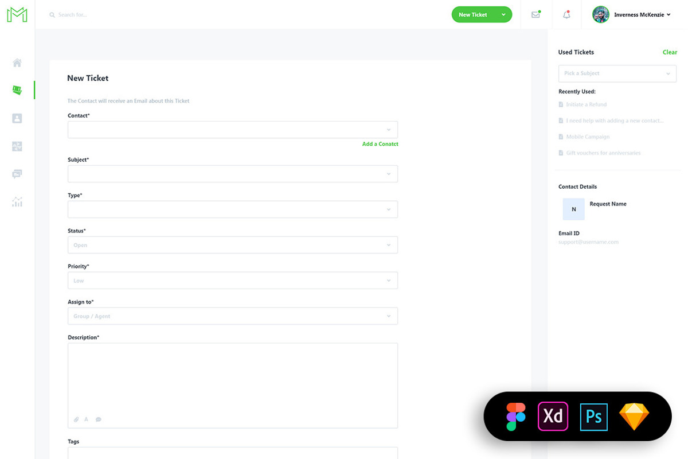Click the chat messages sidebar icon
Screen dimensions: 688x459
[x=17, y=174]
